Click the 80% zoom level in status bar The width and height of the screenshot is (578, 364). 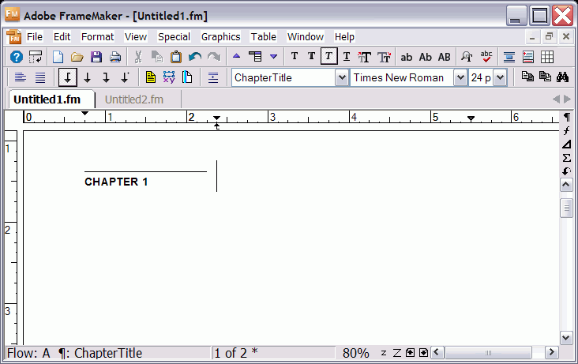pyautogui.click(x=355, y=353)
